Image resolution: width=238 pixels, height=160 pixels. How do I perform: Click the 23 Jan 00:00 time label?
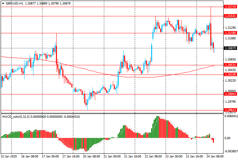[x=174, y=156]
